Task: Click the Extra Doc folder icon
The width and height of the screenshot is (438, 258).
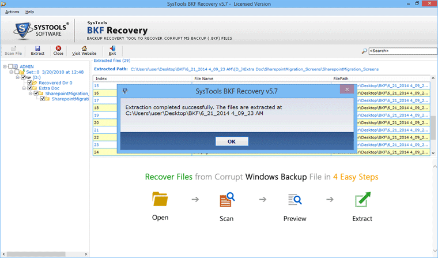Action: coord(35,88)
